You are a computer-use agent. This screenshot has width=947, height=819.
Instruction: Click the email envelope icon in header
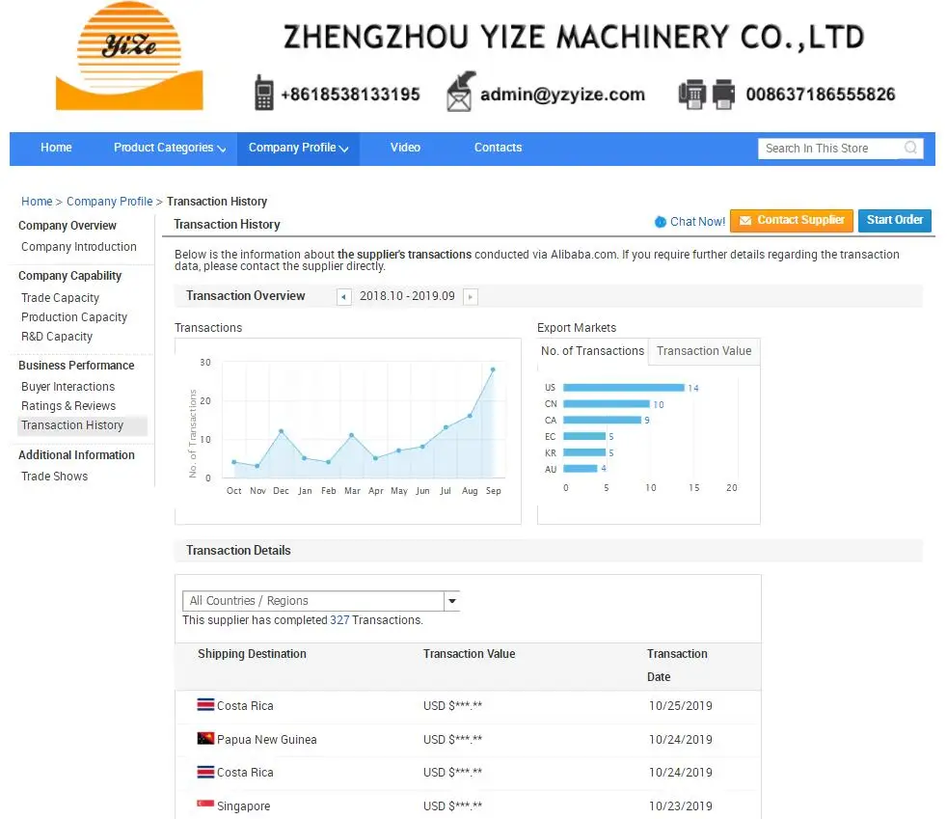pyautogui.click(x=461, y=92)
